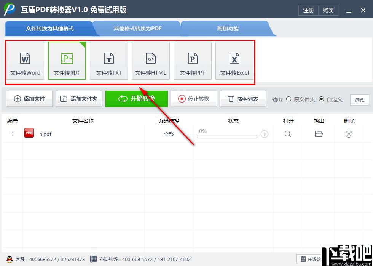Click the 咨询热线 phone number text
Image resolution: width=373 pixels, height=266 pixels.
157,260
